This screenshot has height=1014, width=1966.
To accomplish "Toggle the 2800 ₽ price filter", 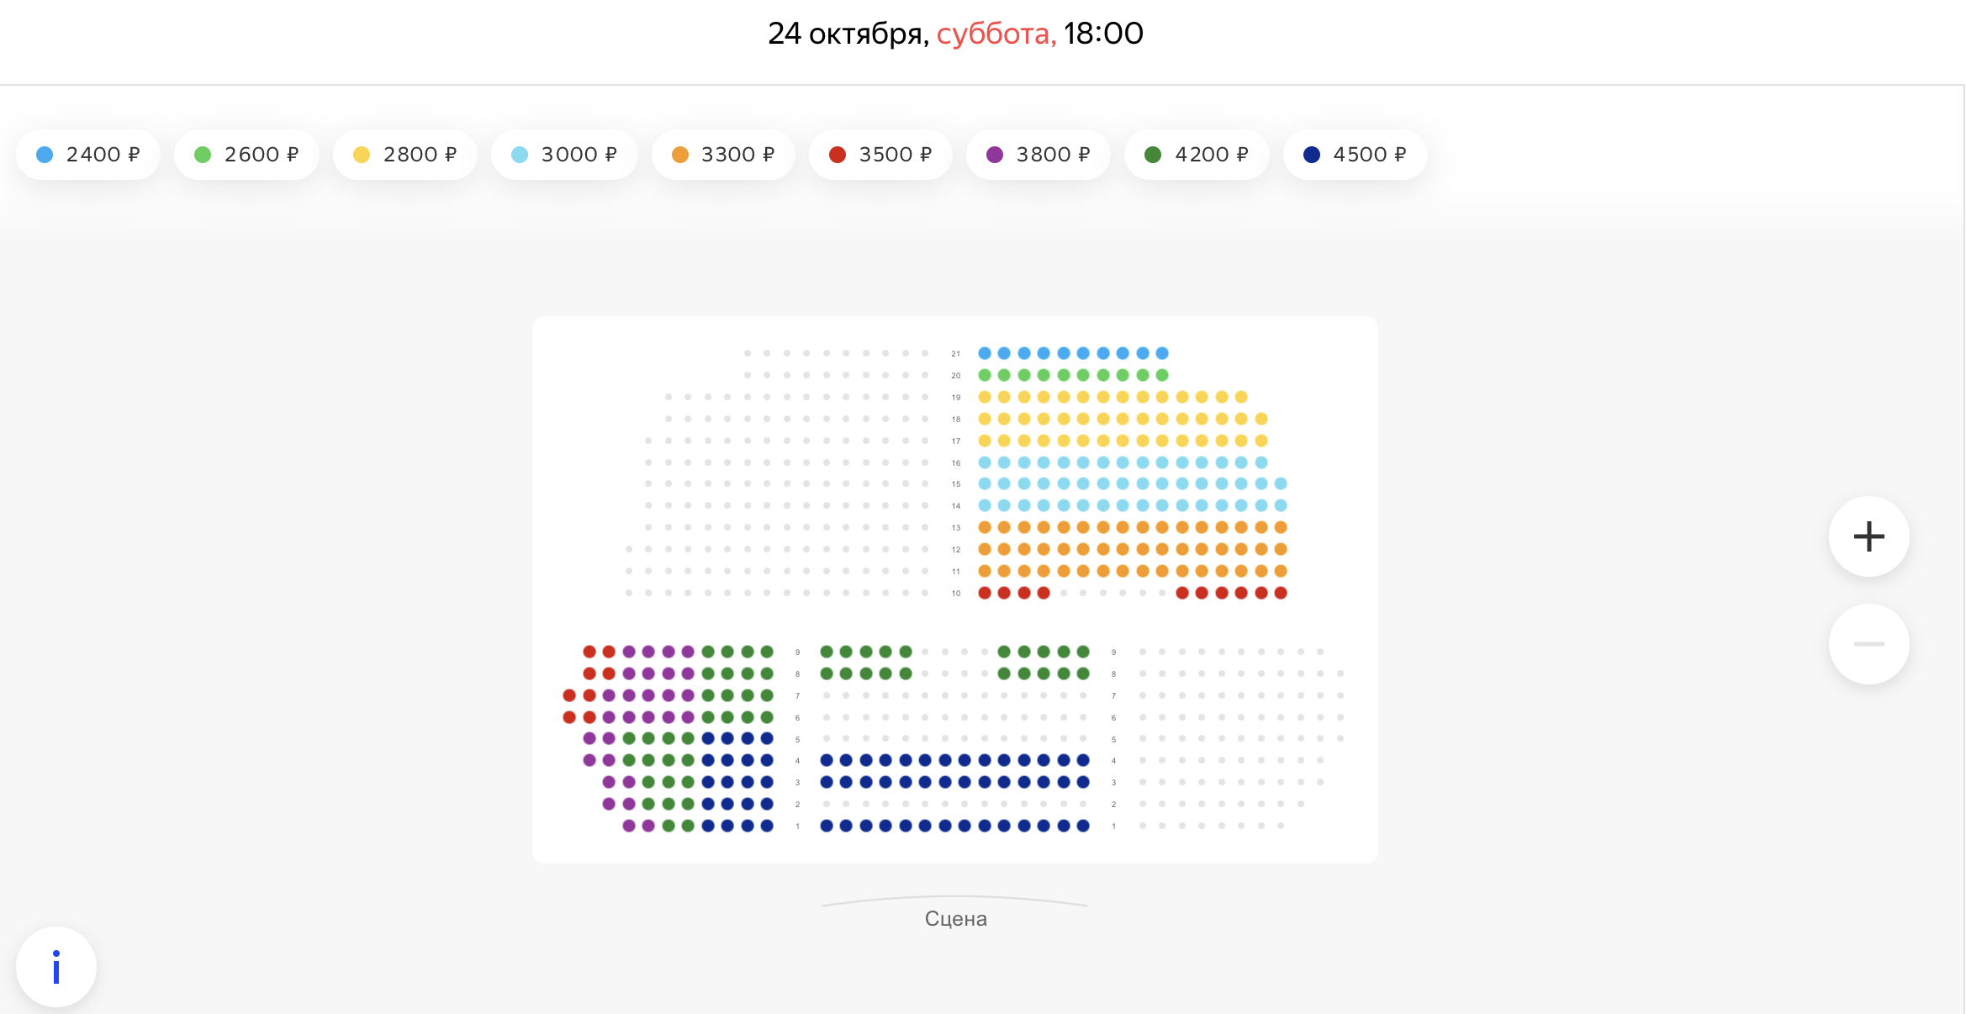I will (x=405, y=155).
